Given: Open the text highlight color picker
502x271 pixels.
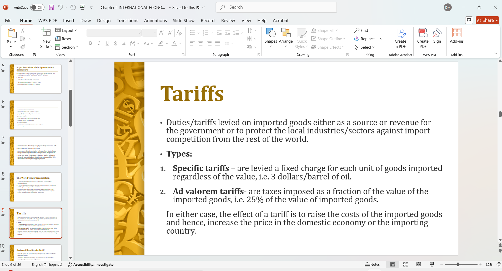Looking at the screenshot, I should coord(161,43).
